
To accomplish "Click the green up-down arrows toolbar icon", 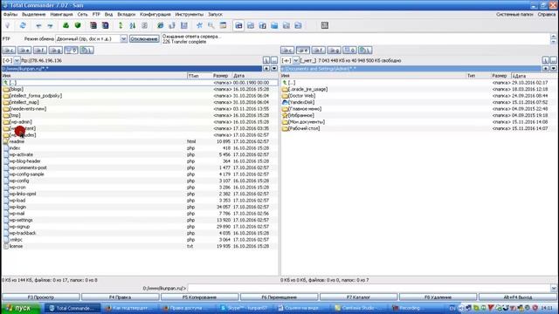I will pyautogui.click(x=121, y=25).
